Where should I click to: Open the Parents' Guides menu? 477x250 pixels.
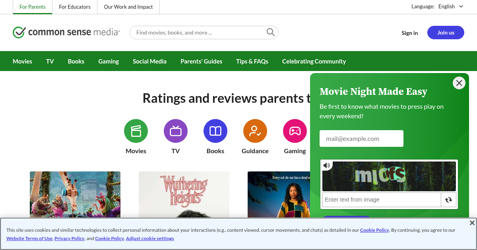[201, 61]
